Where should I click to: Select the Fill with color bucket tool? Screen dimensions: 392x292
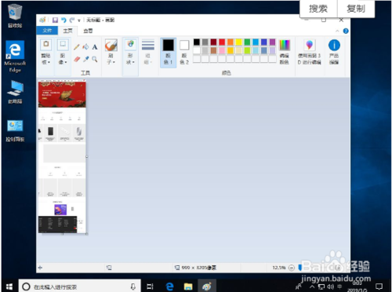tap(85, 47)
